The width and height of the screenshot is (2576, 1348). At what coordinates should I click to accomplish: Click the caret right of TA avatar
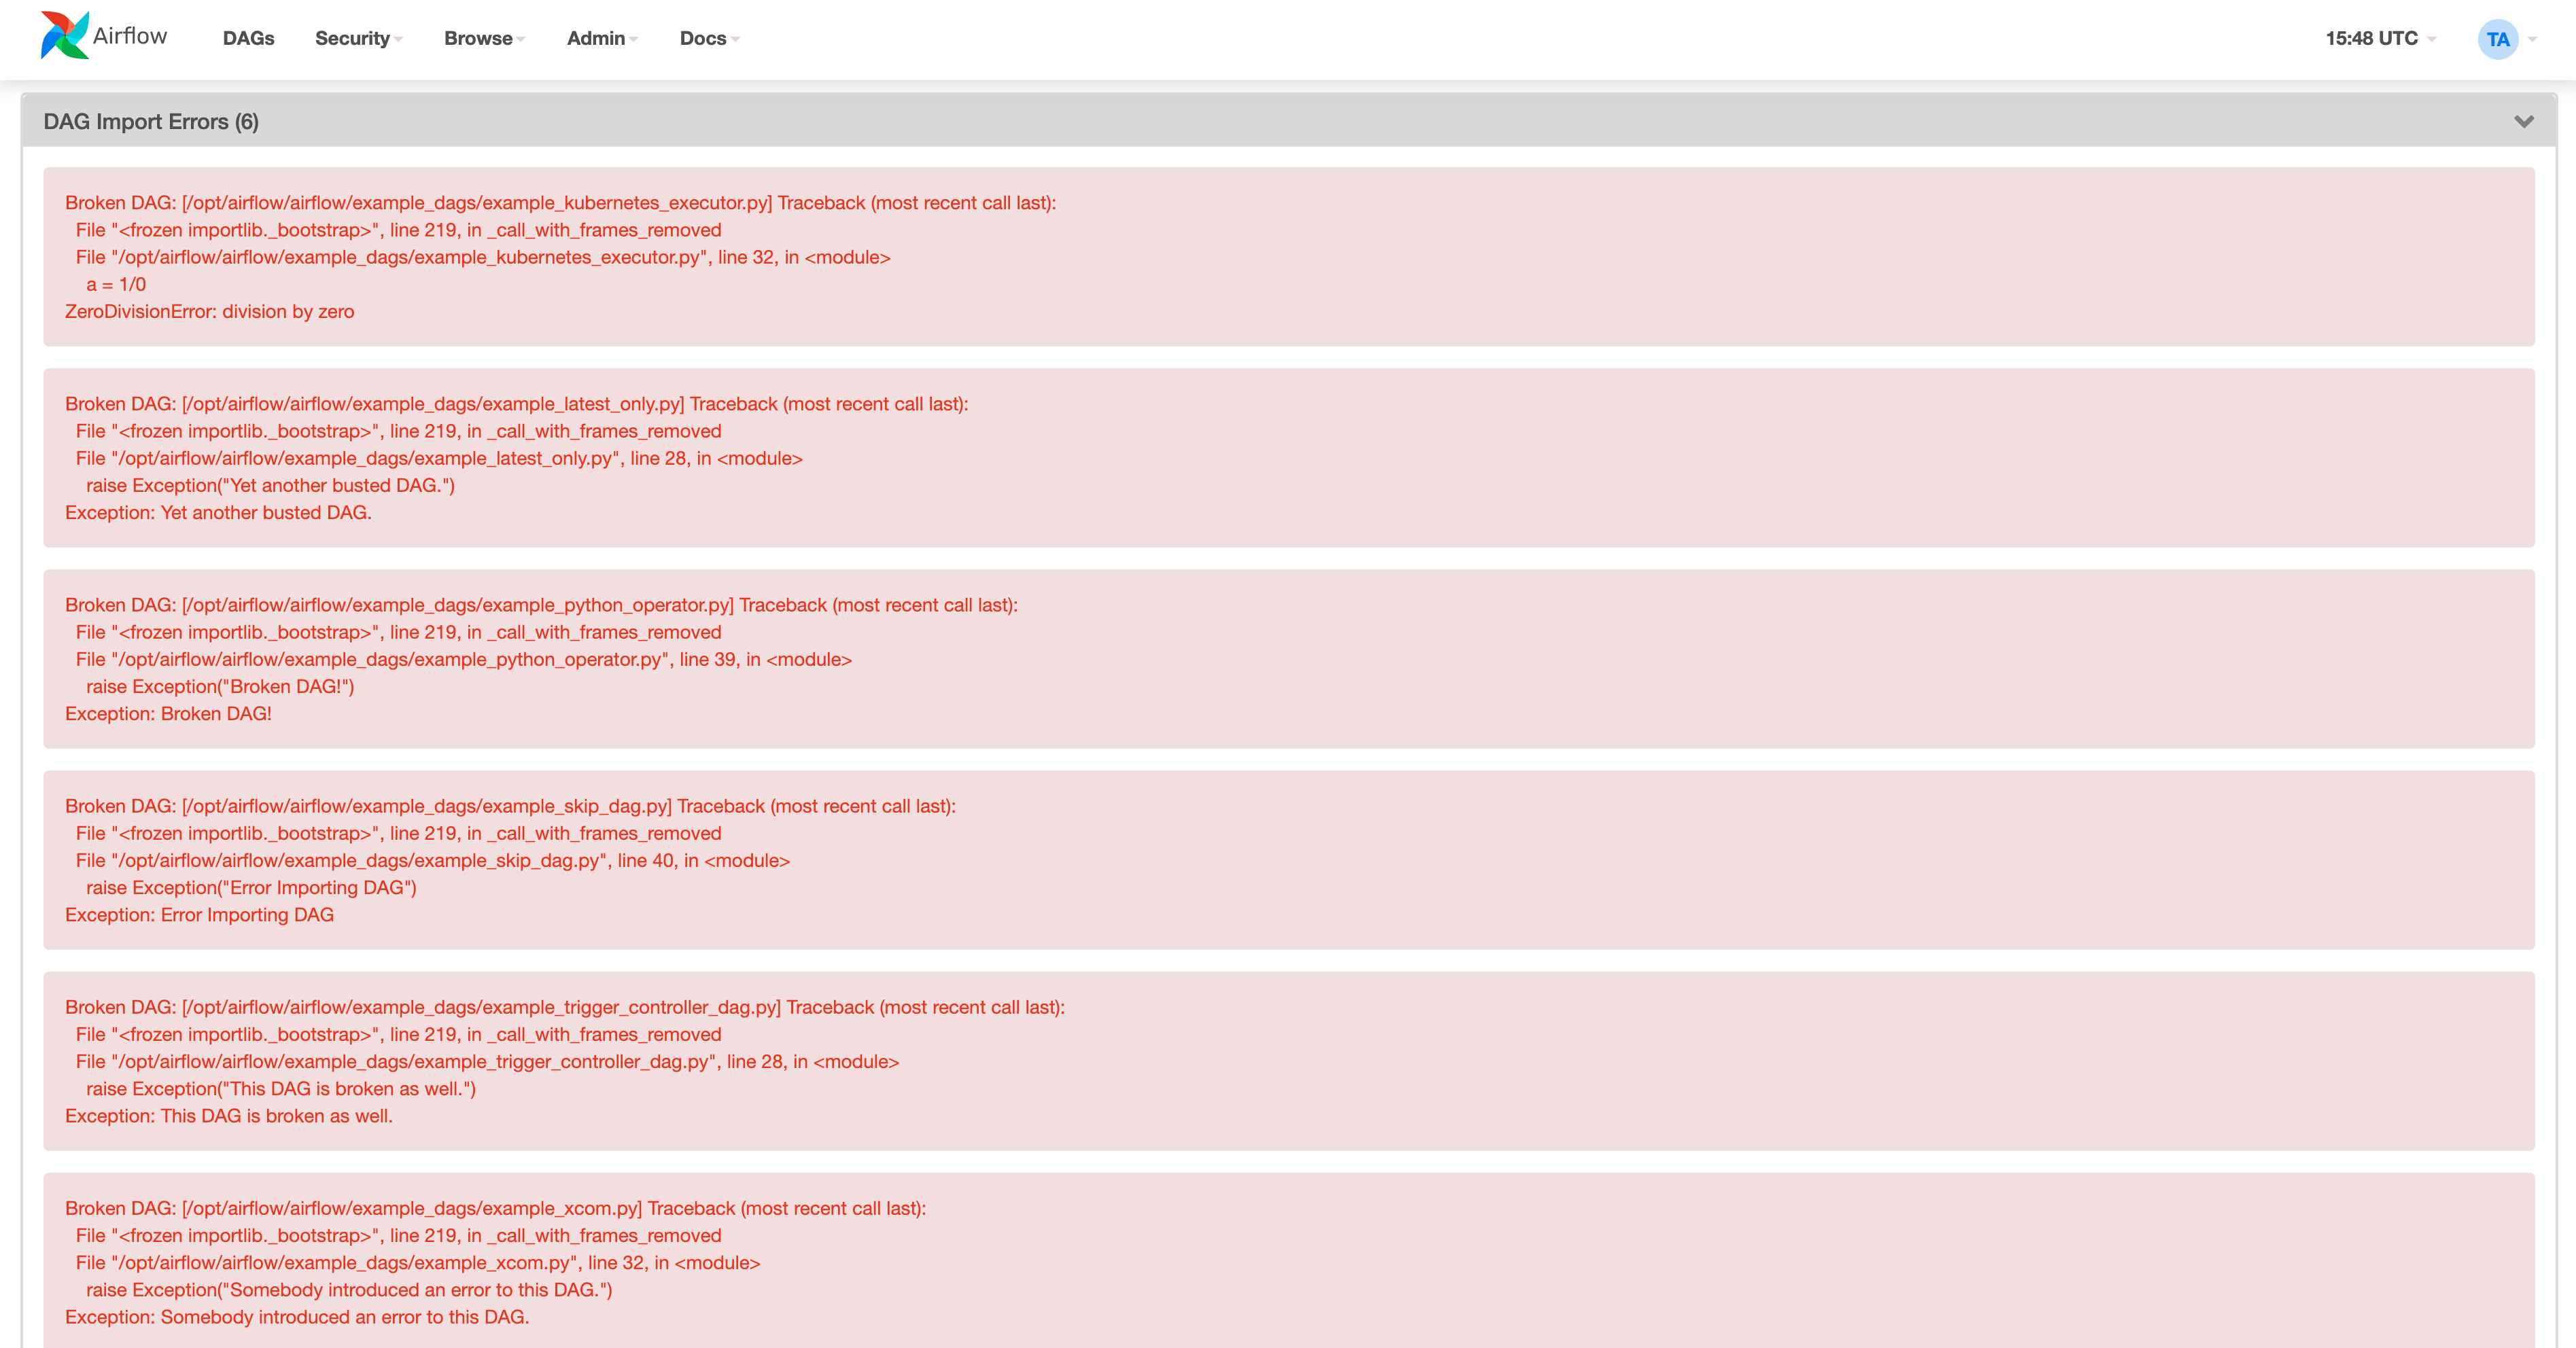coord(2533,39)
